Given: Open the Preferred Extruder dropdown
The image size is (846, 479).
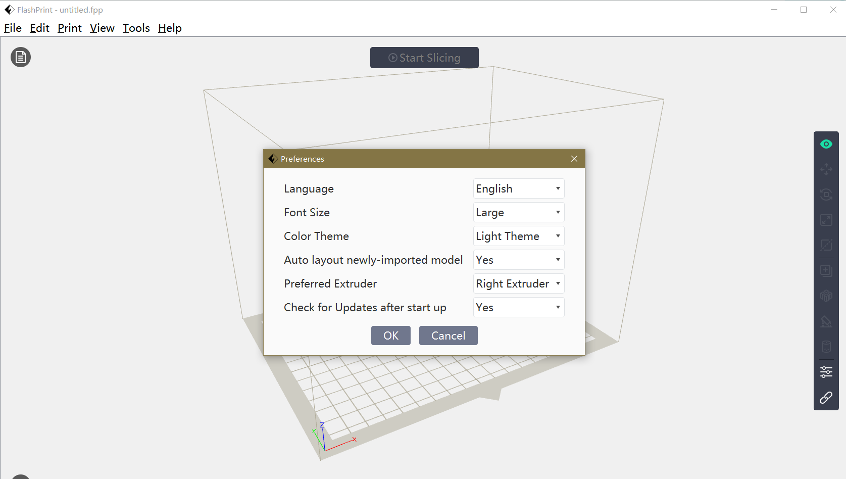Looking at the screenshot, I should click(519, 283).
